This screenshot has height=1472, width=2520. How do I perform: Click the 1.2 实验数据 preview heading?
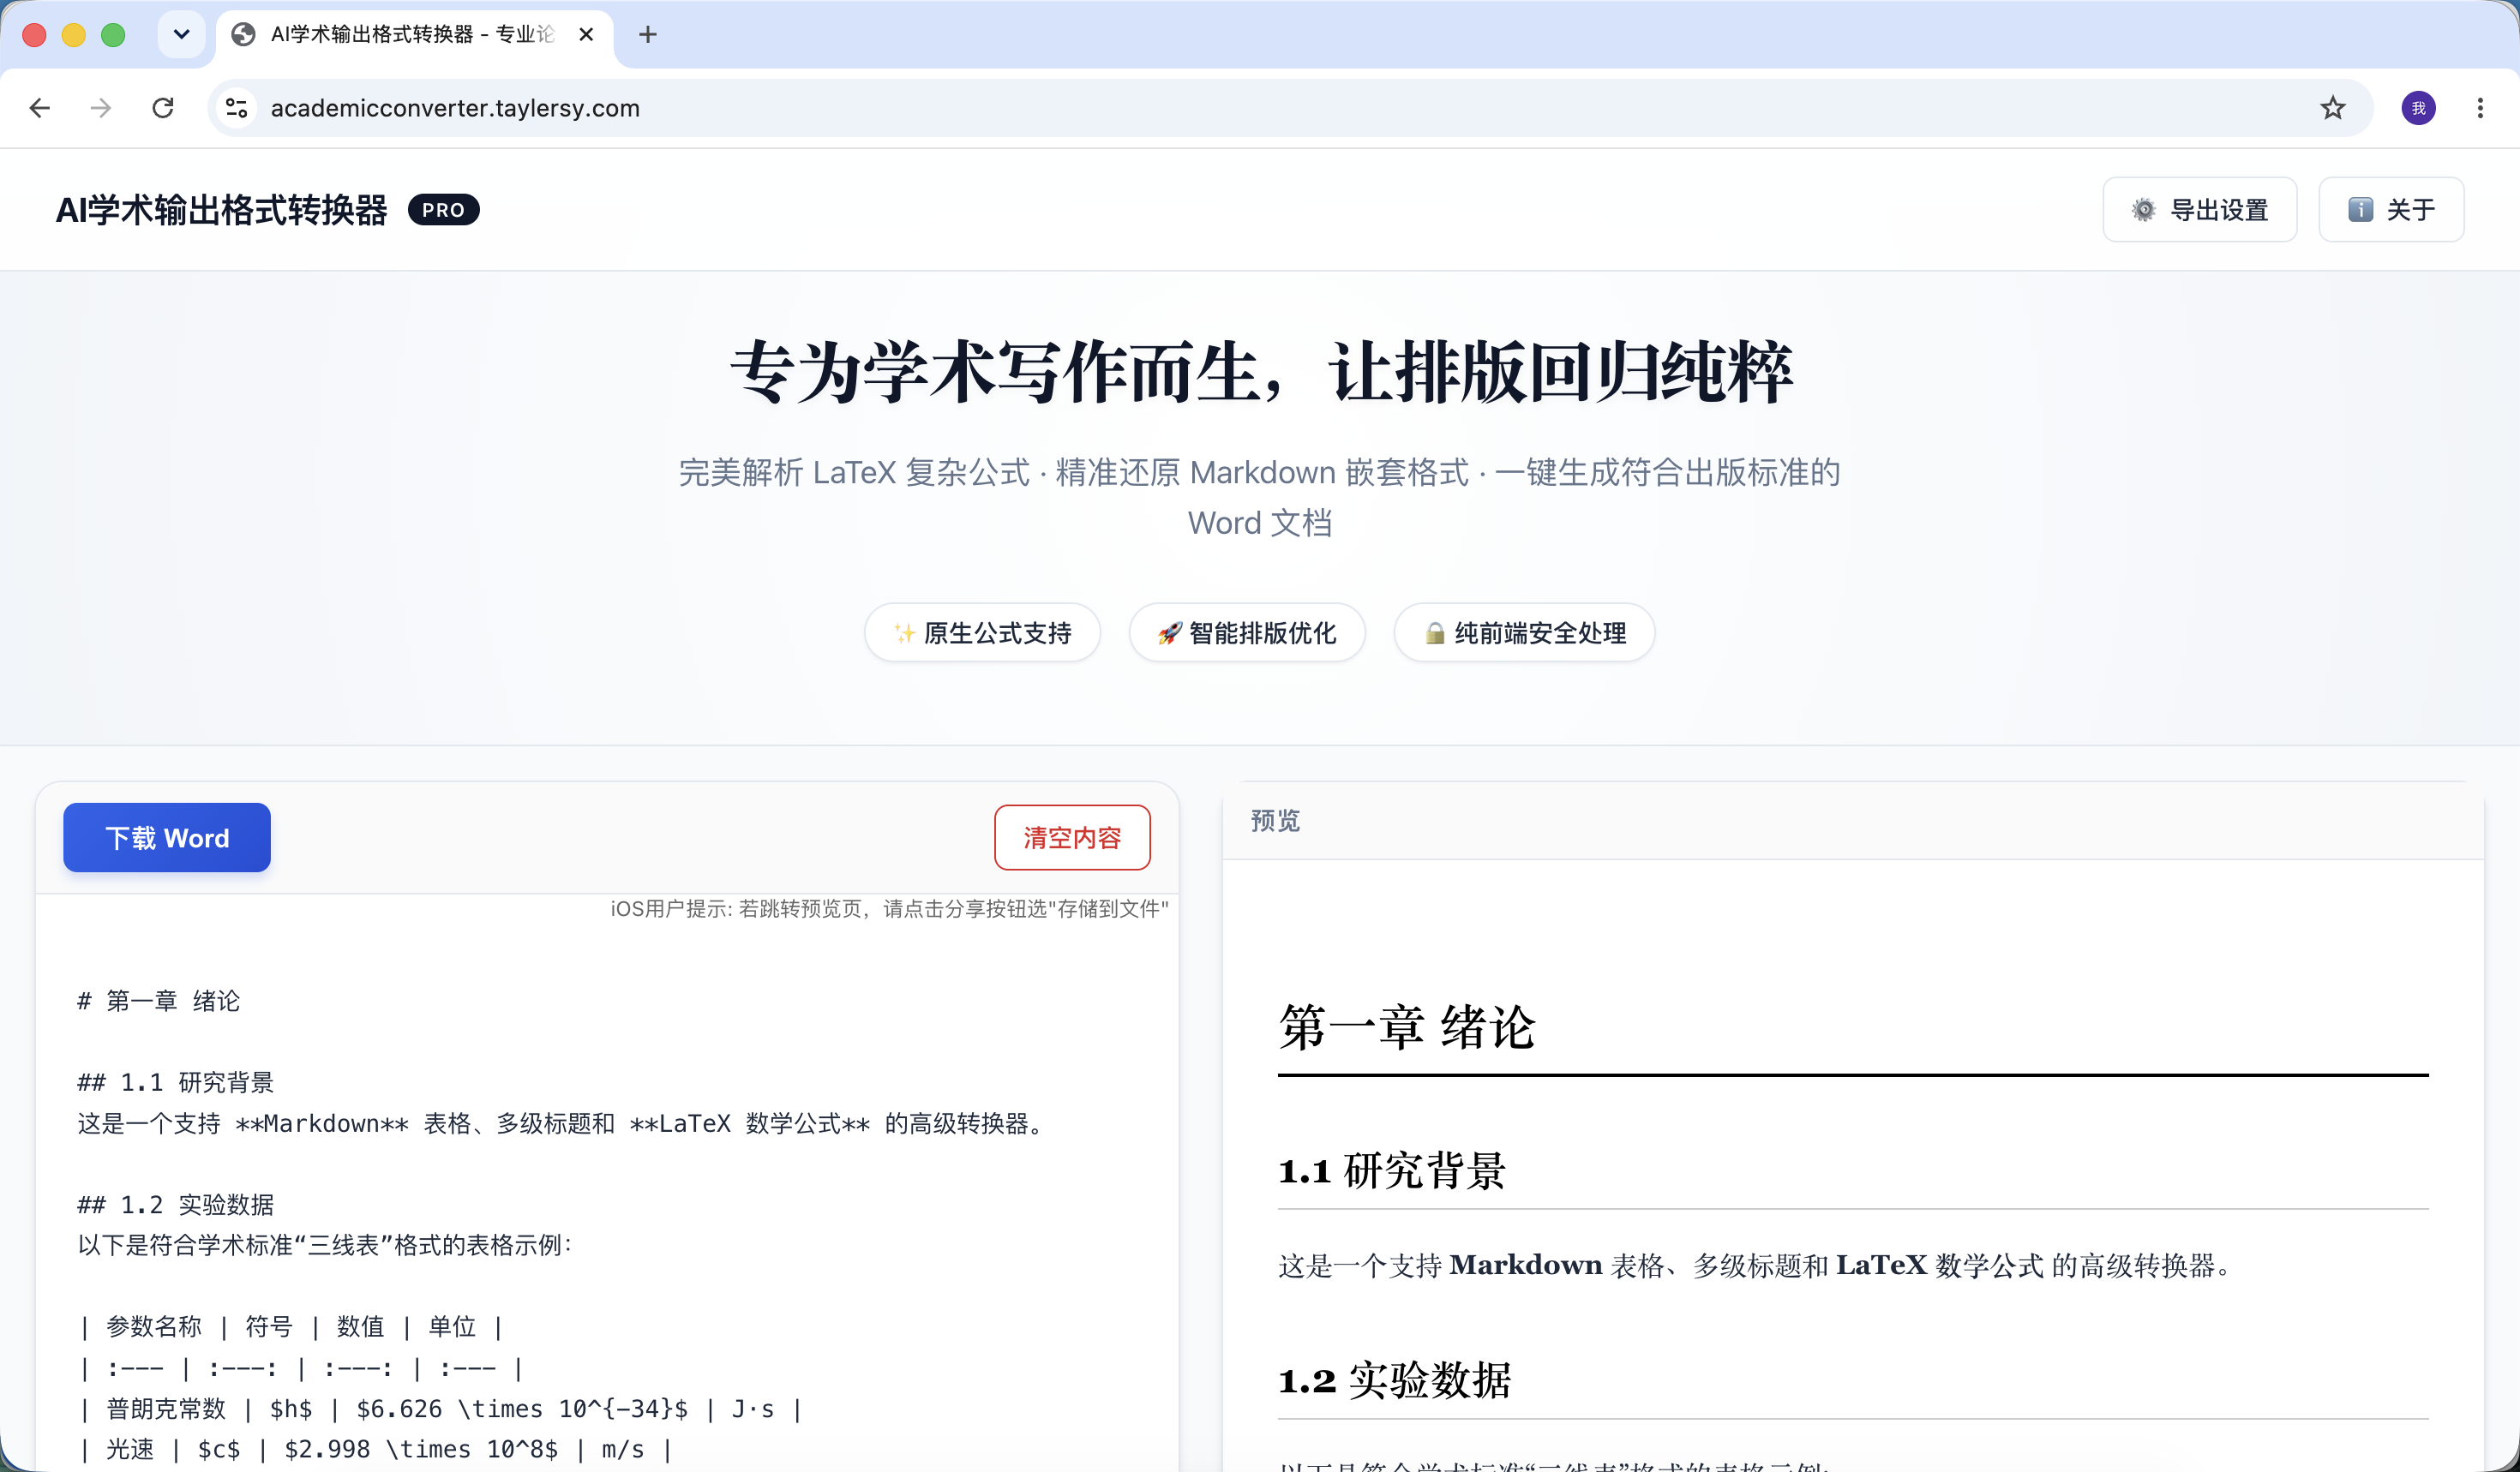coord(1395,1380)
